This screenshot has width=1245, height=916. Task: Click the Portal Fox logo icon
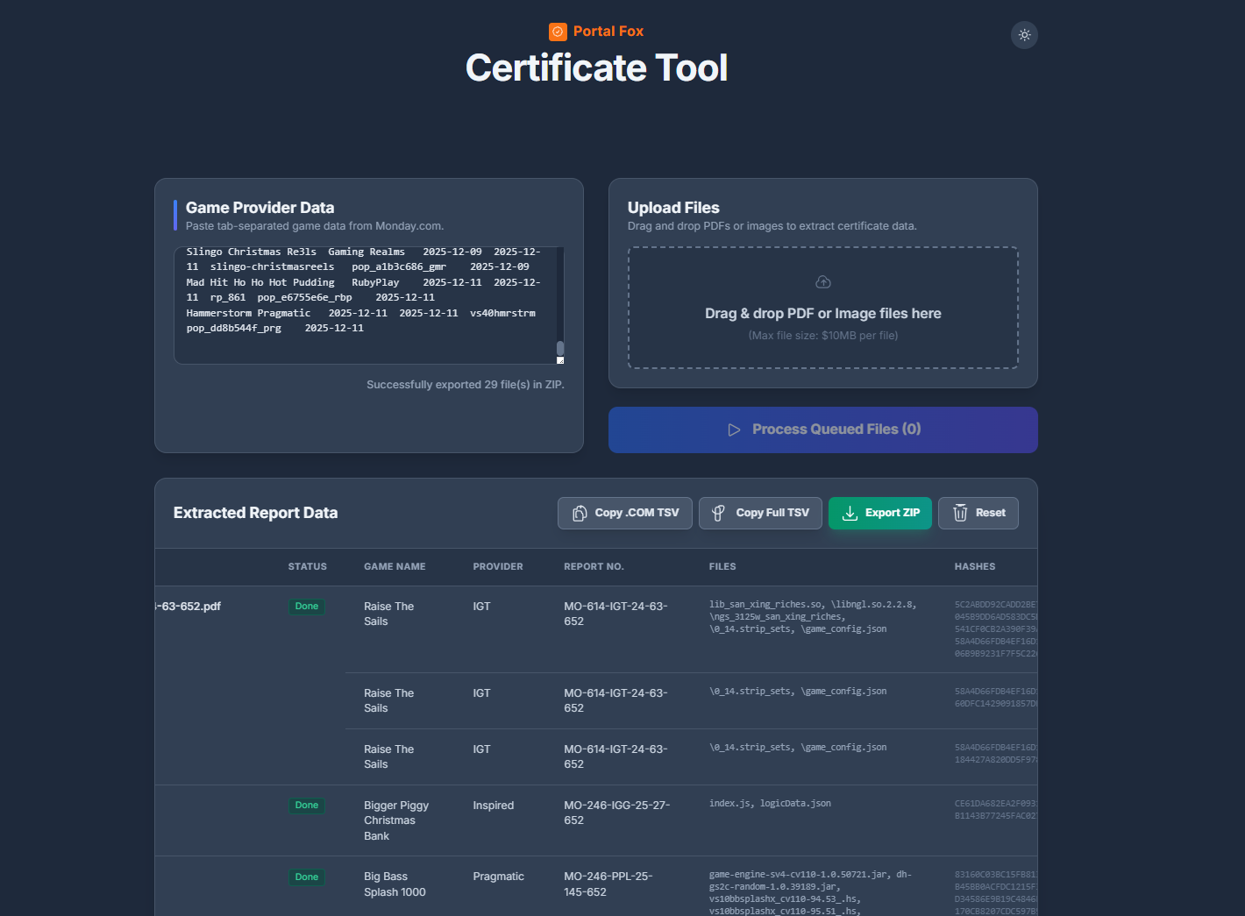pos(558,32)
